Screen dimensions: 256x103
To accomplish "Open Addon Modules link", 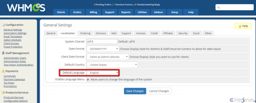I will click(12, 40).
